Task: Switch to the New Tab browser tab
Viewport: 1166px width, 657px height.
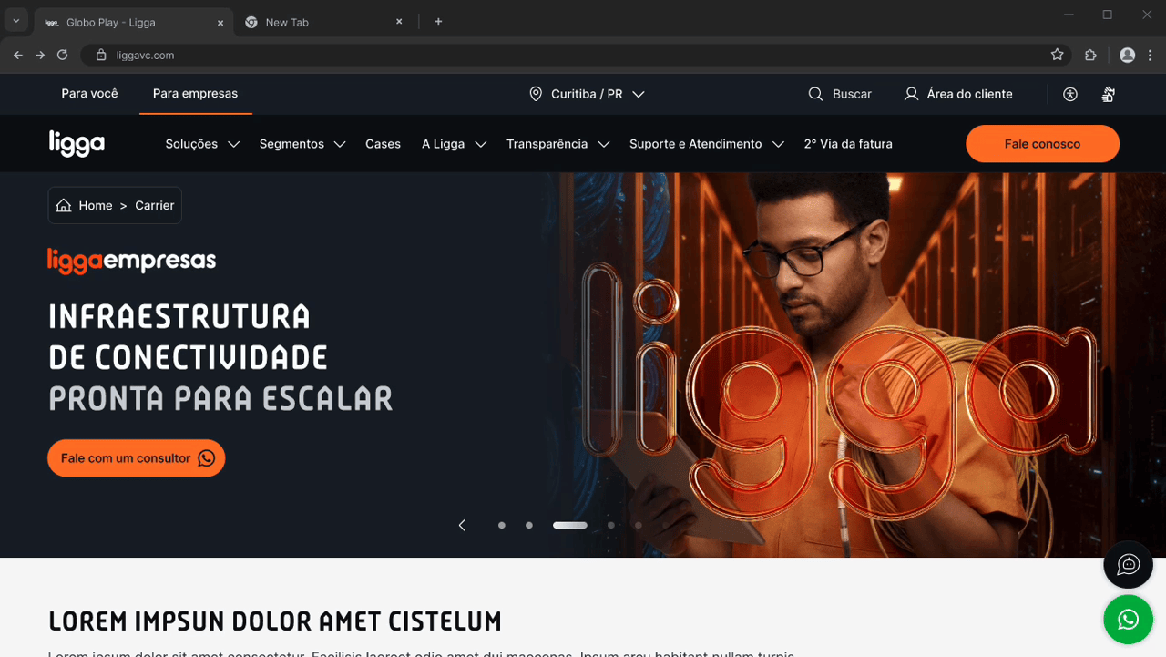Action: (x=324, y=22)
